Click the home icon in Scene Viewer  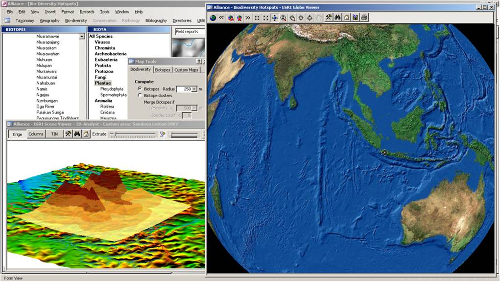pos(86,134)
